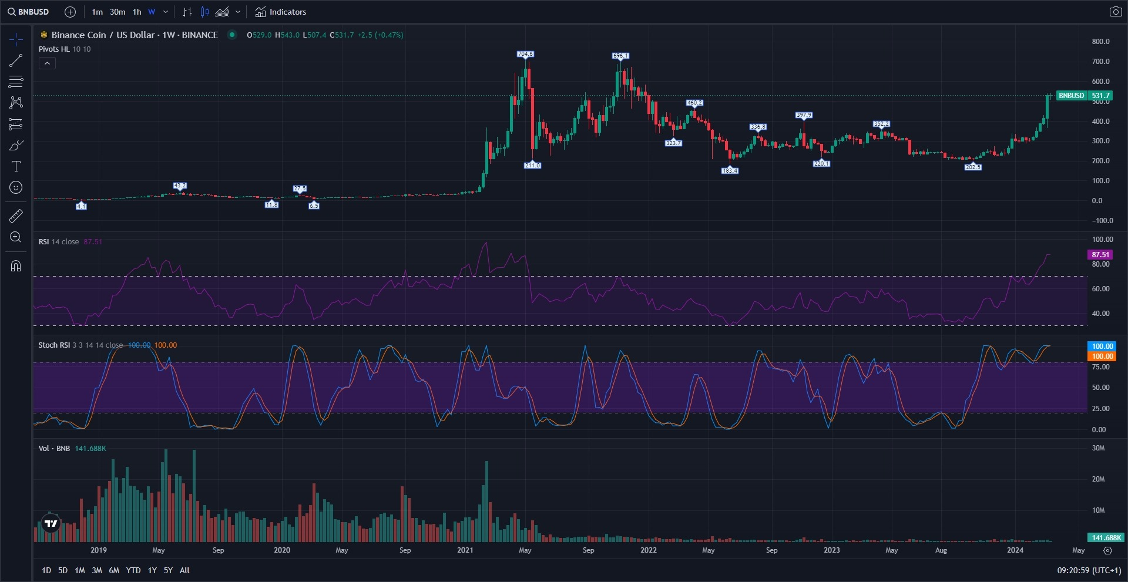
Task: Click the 2024 time axis label
Action: click(1015, 550)
